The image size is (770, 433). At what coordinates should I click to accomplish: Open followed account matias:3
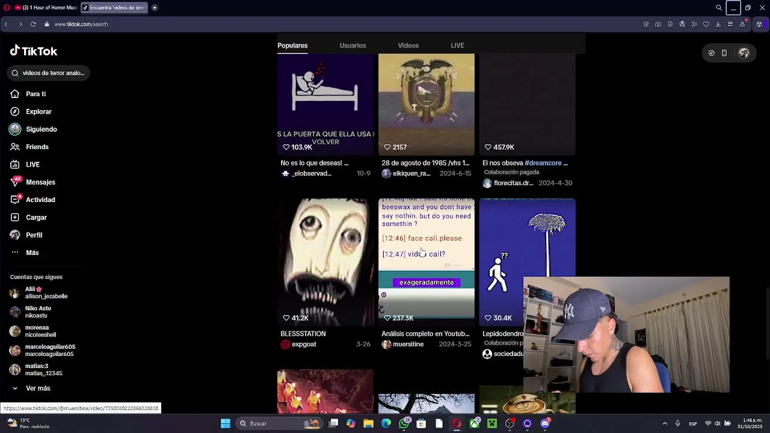(x=37, y=370)
